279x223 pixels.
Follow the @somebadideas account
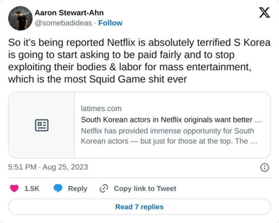point(110,23)
